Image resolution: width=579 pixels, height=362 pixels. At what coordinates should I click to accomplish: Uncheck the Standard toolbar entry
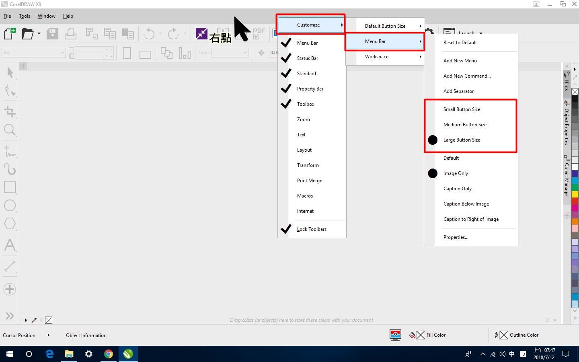[x=312, y=74]
